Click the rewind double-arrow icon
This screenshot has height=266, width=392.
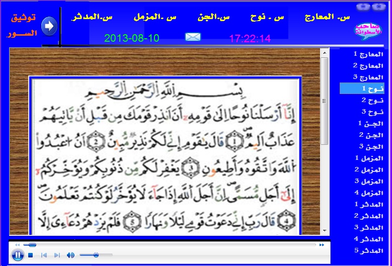coord(17,245)
